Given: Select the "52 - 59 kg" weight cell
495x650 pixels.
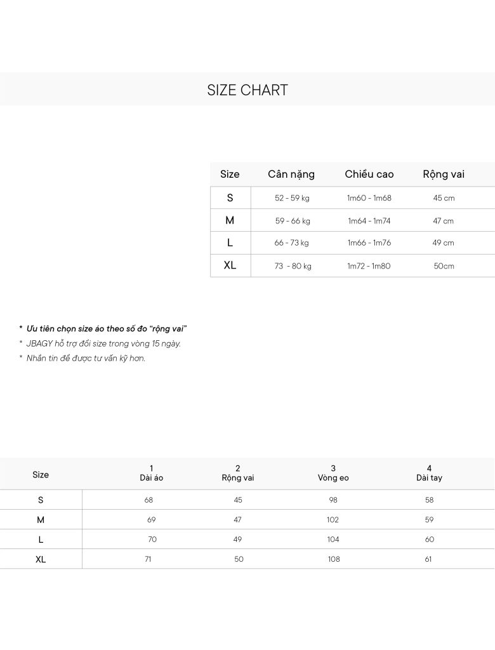Looking at the screenshot, I should 292,198.
